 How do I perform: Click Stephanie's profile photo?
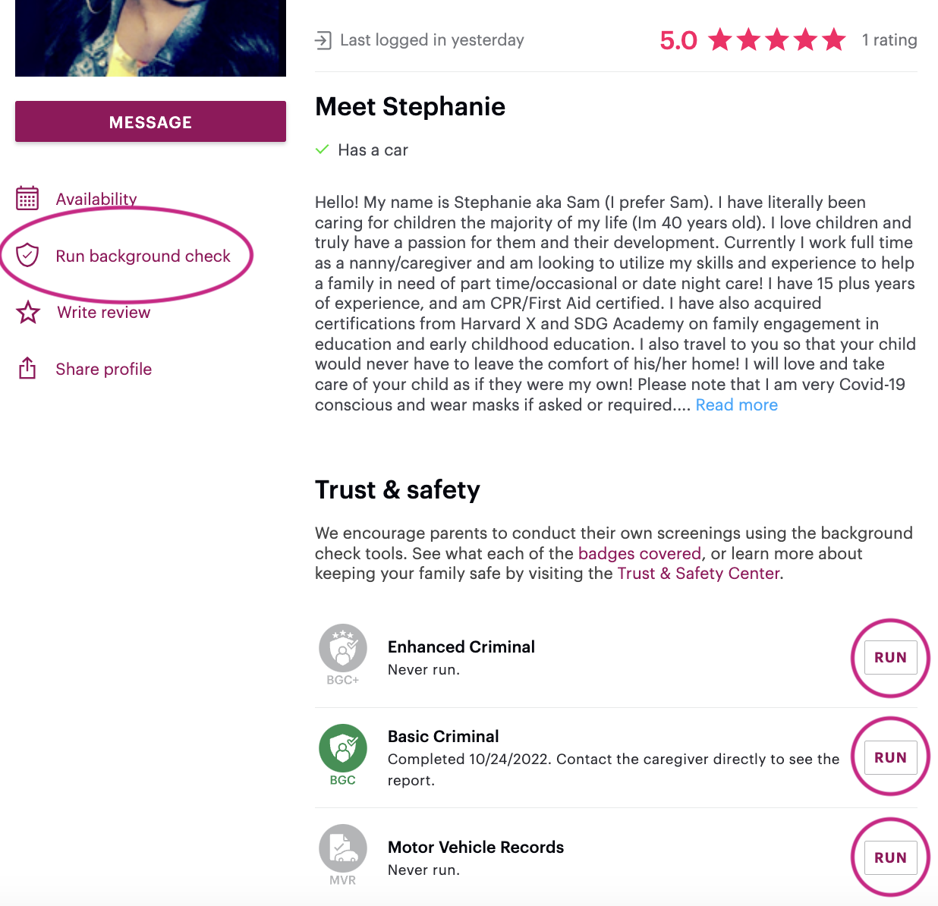pyautogui.click(x=150, y=38)
